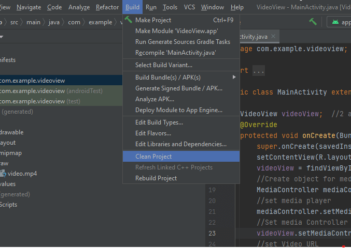351x248 pixels.
Task: Choose Rebuild Project menu entry
Action: click(x=156, y=178)
